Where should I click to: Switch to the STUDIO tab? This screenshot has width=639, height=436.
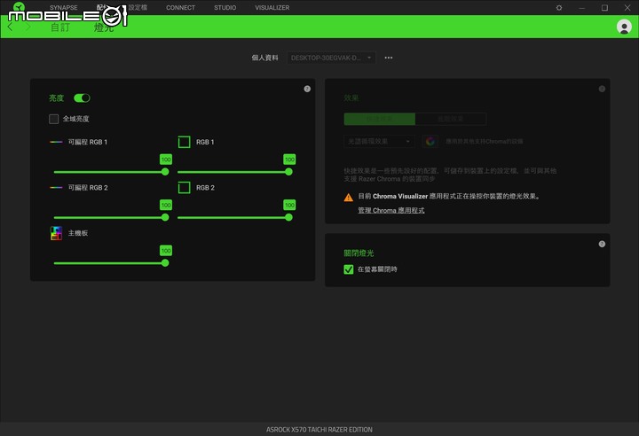(225, 8)
